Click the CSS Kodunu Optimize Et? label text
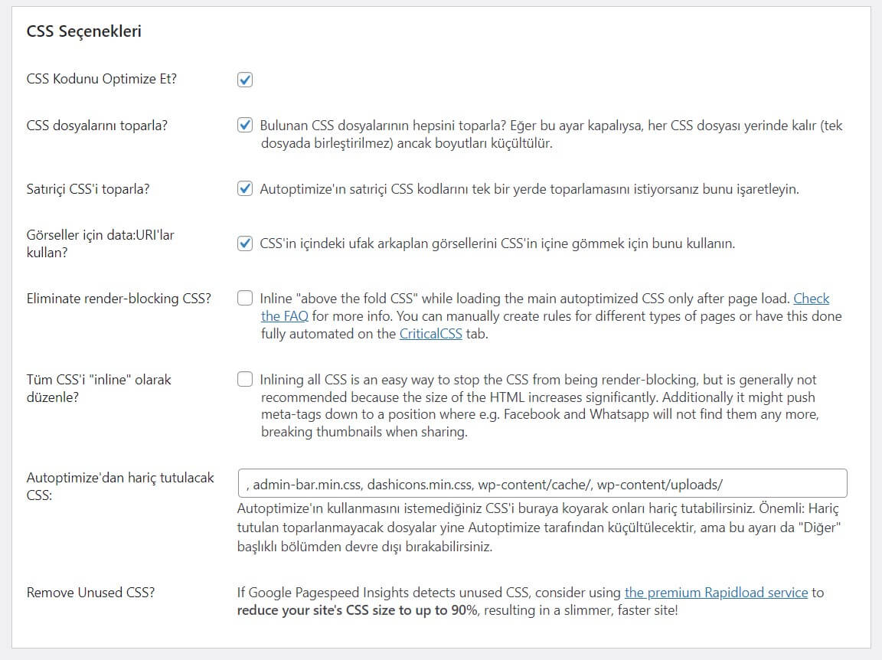The height and width of the screenshot is (660, 882). coord(101,79)
